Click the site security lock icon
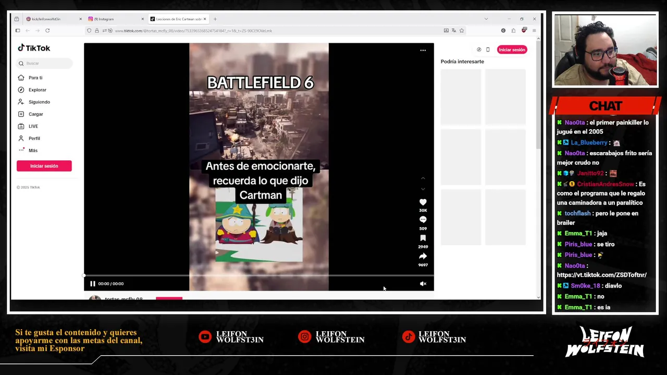Viewport: 667px width, 375px height. (x=96, y=31)
